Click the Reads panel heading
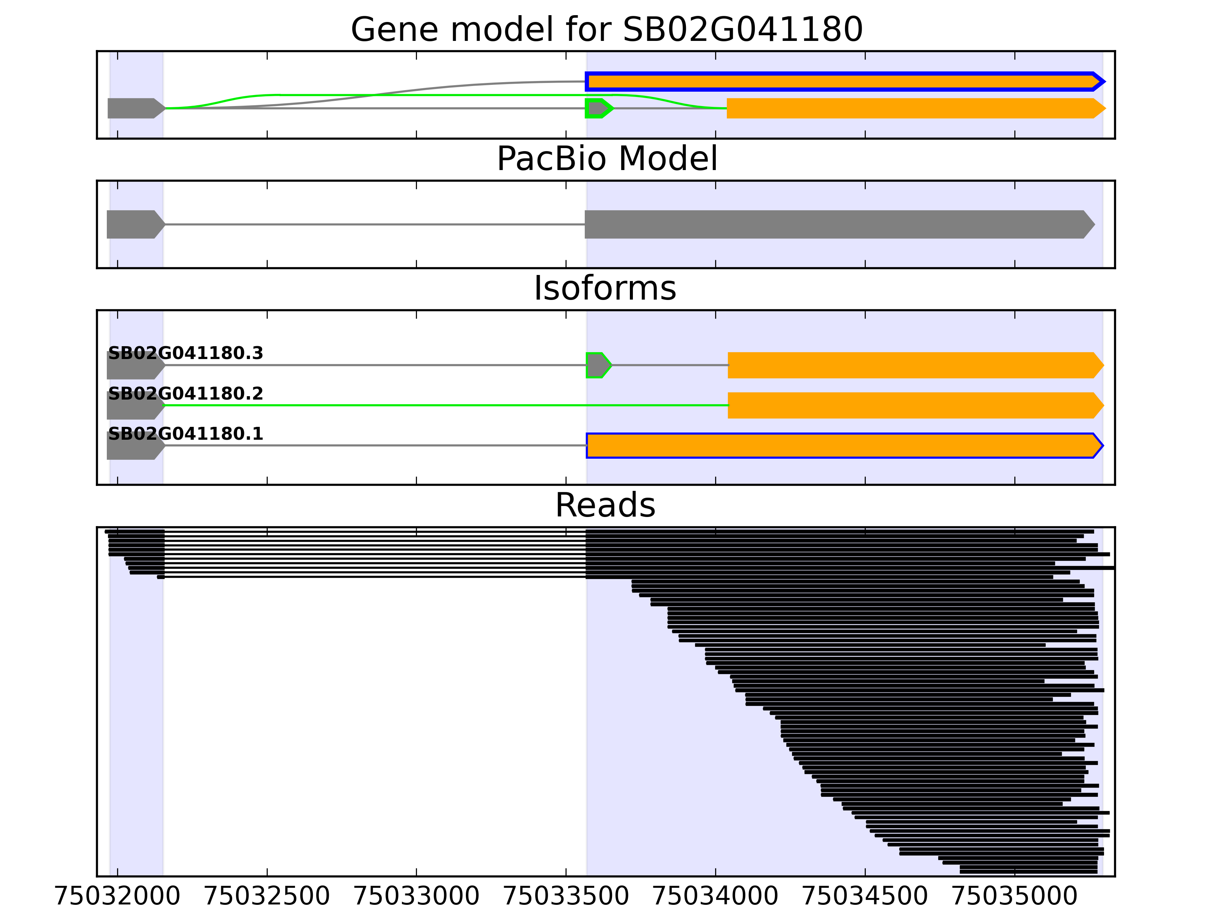The width and height of the screenshot is (1212, 909). pyautogui.click(x=605, y=505)
